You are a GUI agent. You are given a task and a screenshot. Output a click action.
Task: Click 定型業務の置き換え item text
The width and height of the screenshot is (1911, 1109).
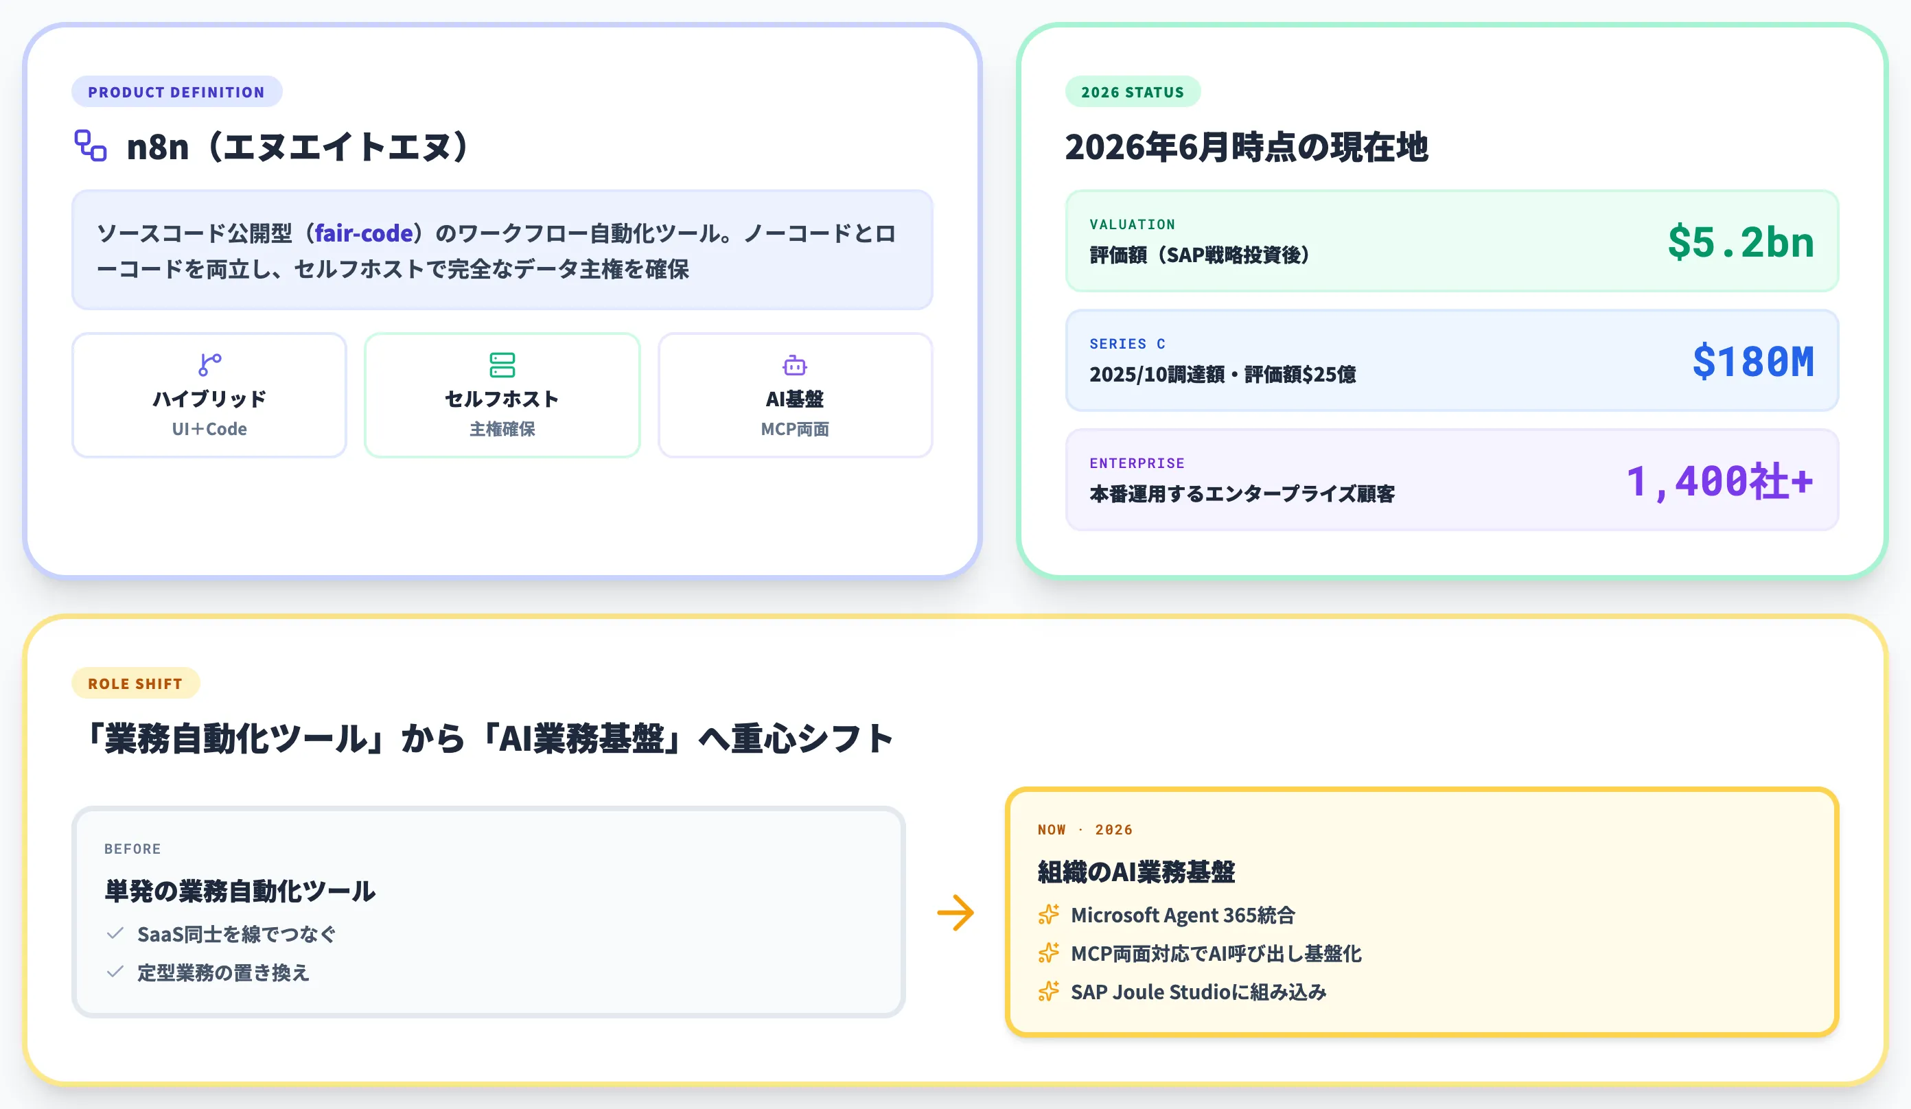(x=223, y=972)
